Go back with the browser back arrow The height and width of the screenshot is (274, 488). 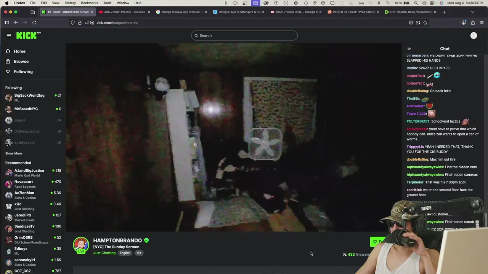click(16, 23)
